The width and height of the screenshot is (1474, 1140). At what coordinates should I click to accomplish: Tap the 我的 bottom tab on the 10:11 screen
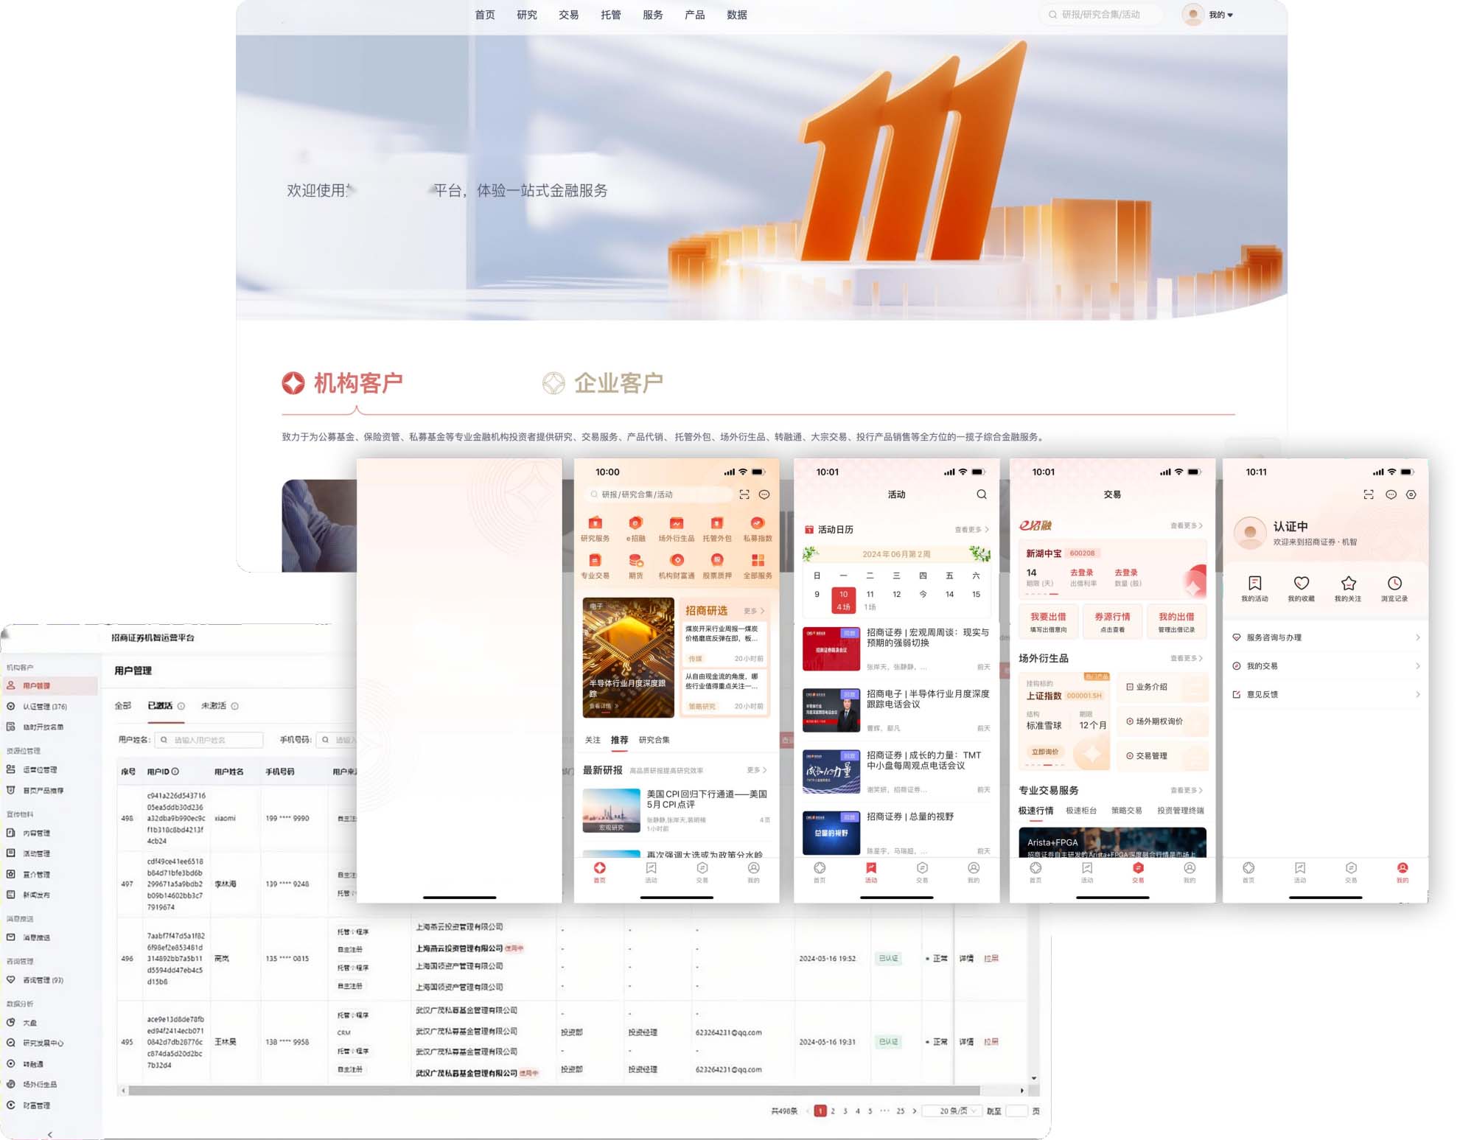point(1403,873)
